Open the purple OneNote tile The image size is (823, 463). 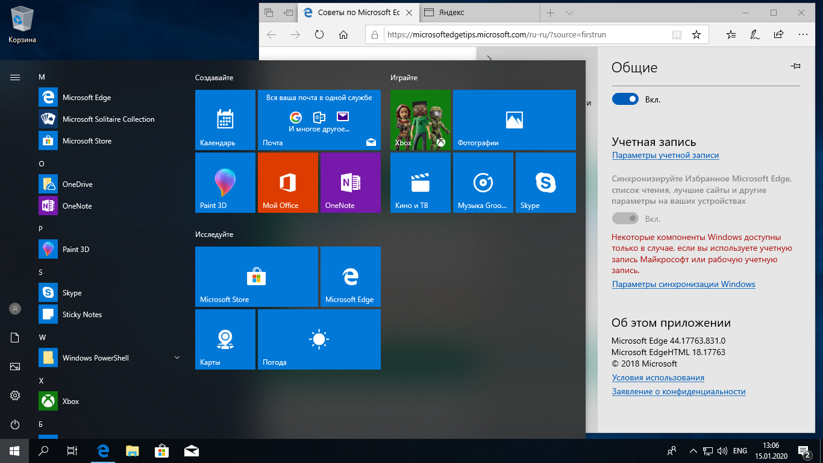pyautogui.click(x=351, y=183)
